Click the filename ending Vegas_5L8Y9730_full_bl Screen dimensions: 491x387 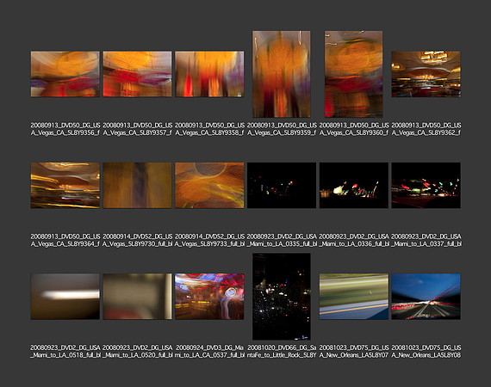(x=138, y=240)
